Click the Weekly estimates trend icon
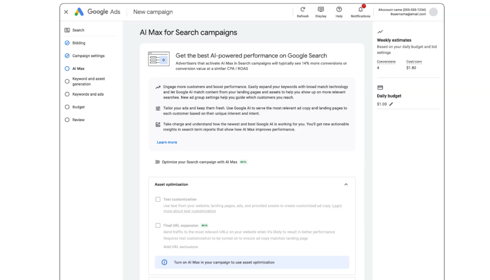The height and width of the screenshot is (280, 490). coord(380,32)
